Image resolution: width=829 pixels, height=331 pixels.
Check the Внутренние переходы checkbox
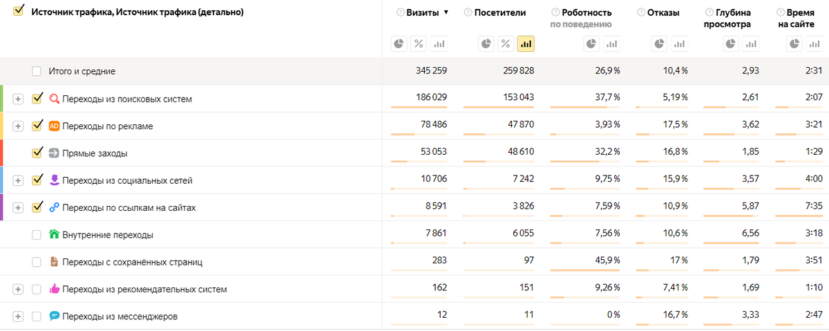37,235
